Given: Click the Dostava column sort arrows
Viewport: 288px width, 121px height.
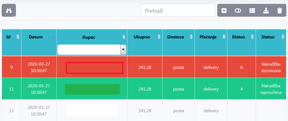Looking at the screenshot, I should pos(191,37).
